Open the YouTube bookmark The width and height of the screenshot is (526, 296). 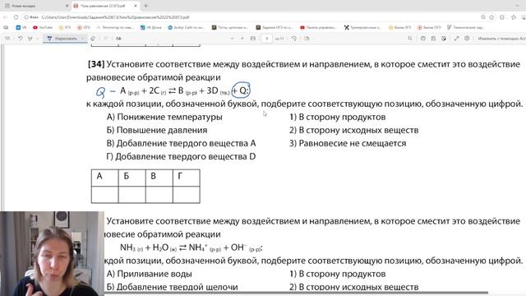[43, 27]
